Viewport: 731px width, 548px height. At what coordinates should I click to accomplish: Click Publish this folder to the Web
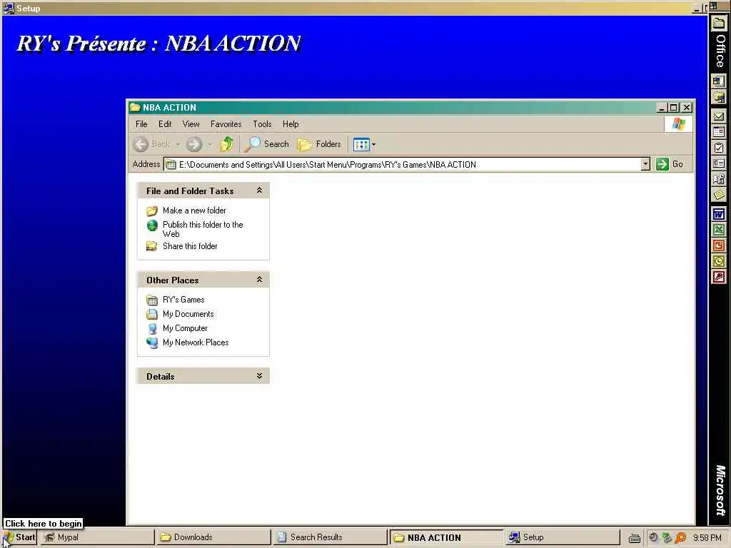[x=203, y=229]
